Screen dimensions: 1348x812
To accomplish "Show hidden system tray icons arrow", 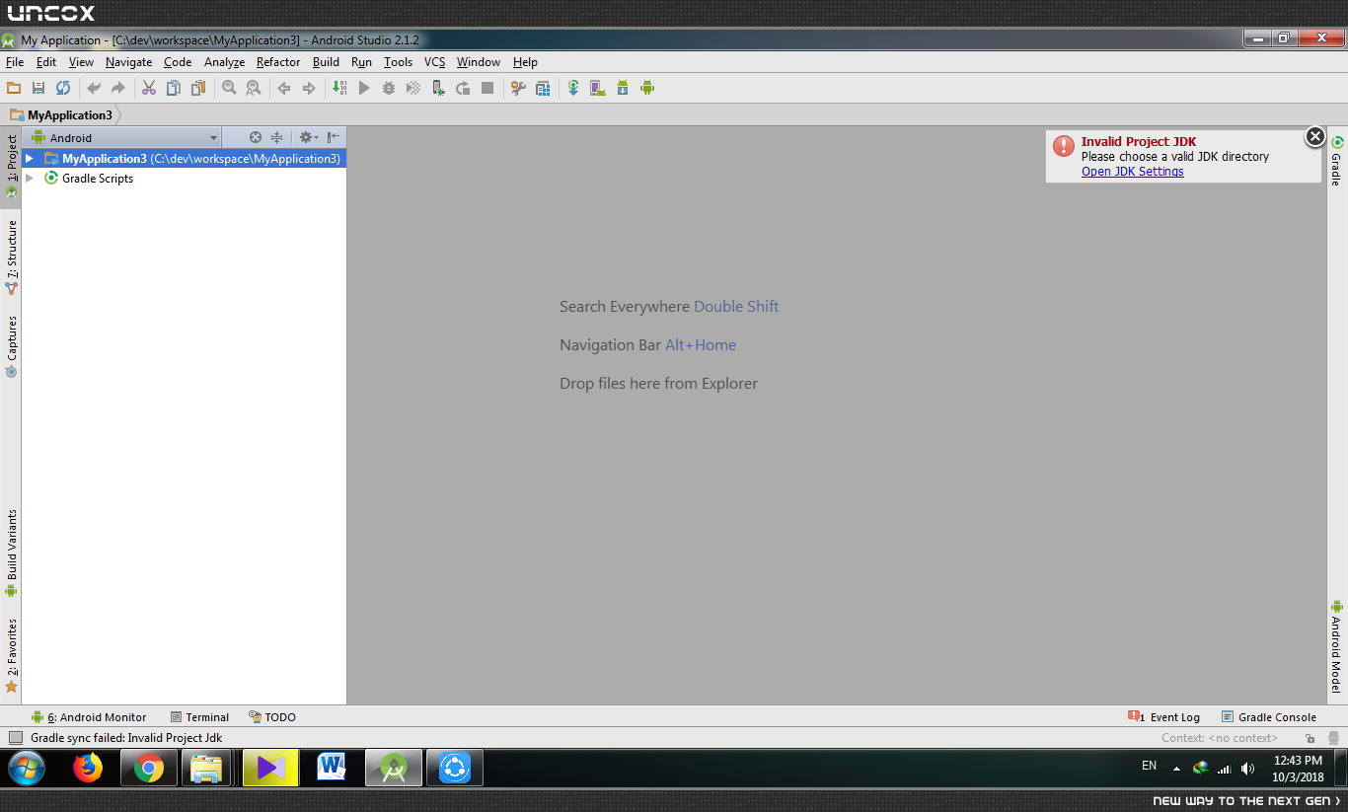I will [1176, 769].
